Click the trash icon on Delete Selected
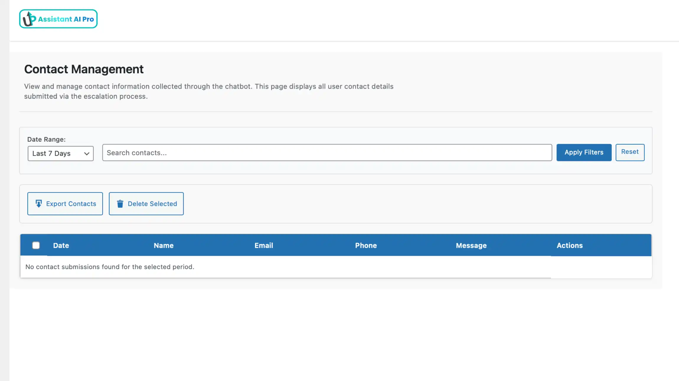This screenshot has height=381, width=679. (120, 203)
